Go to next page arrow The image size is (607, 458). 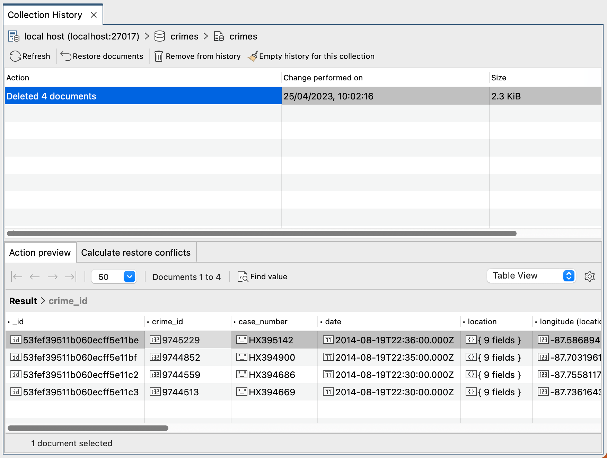tap(53, 277)
